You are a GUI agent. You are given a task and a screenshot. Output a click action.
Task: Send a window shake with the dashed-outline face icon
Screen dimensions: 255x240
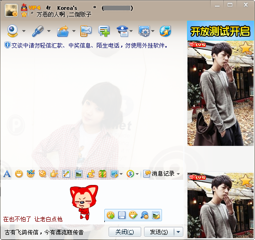42,174
